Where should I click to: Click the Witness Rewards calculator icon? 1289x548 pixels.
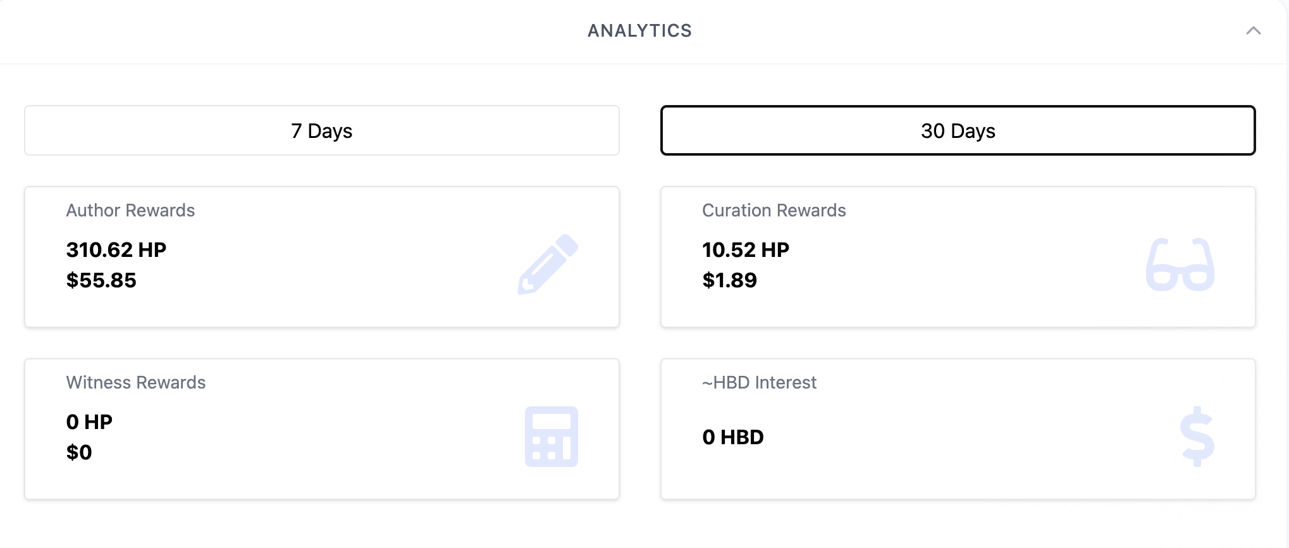(551, 437)
